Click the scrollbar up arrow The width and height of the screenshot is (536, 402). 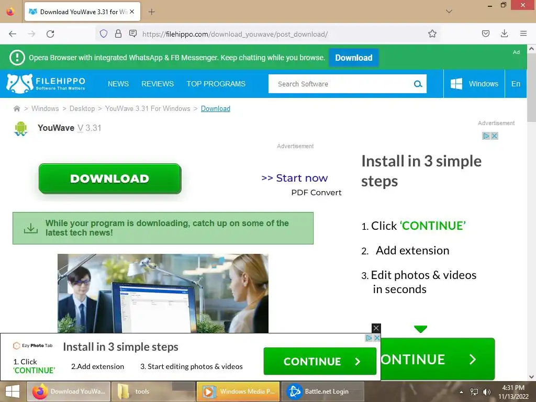click(x=531, y=49)
